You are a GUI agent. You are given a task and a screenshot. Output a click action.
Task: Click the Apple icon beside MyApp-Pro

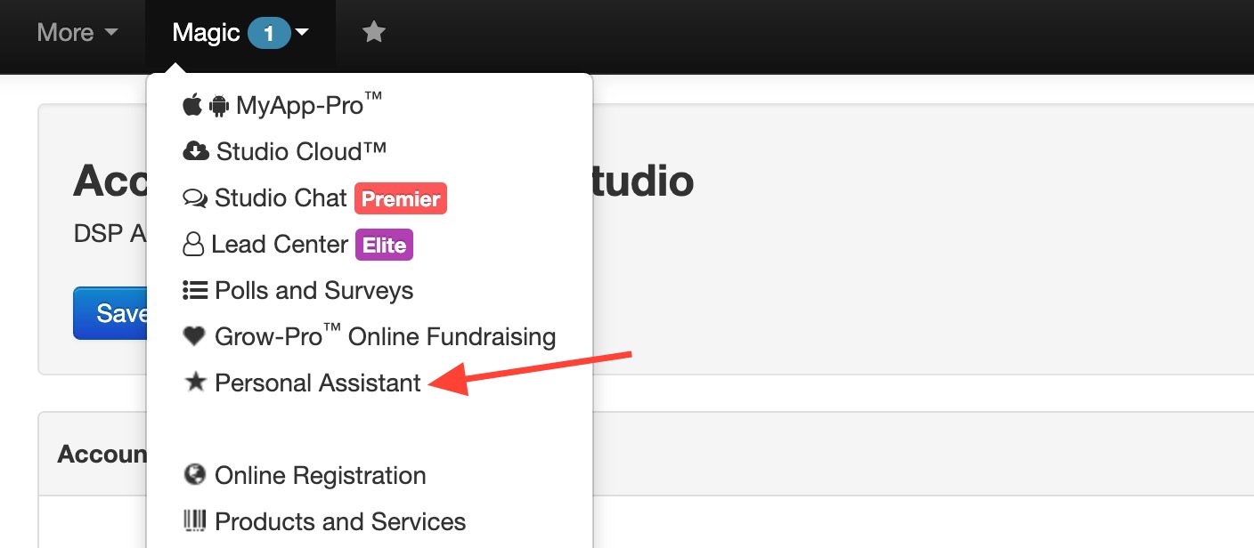coord(191,106)
